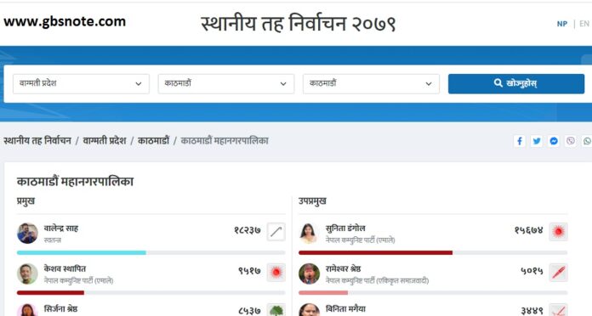Share via the Messenger icon
Image resolution: width=592 pixels, height=316 pixels.
(554, 141)
